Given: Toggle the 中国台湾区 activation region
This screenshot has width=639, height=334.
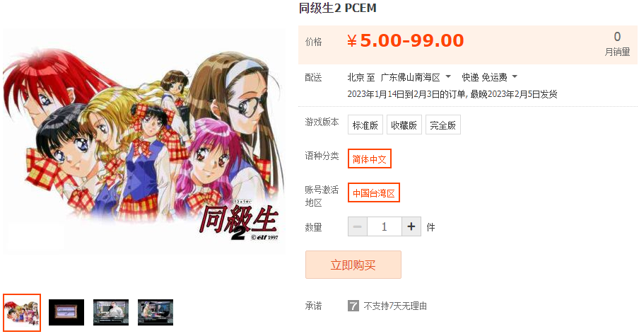Looking at the screenshot, I should [374, 192].
